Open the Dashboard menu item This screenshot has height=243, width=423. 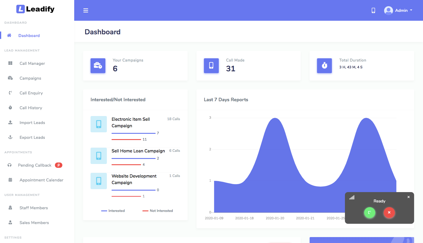29,36
